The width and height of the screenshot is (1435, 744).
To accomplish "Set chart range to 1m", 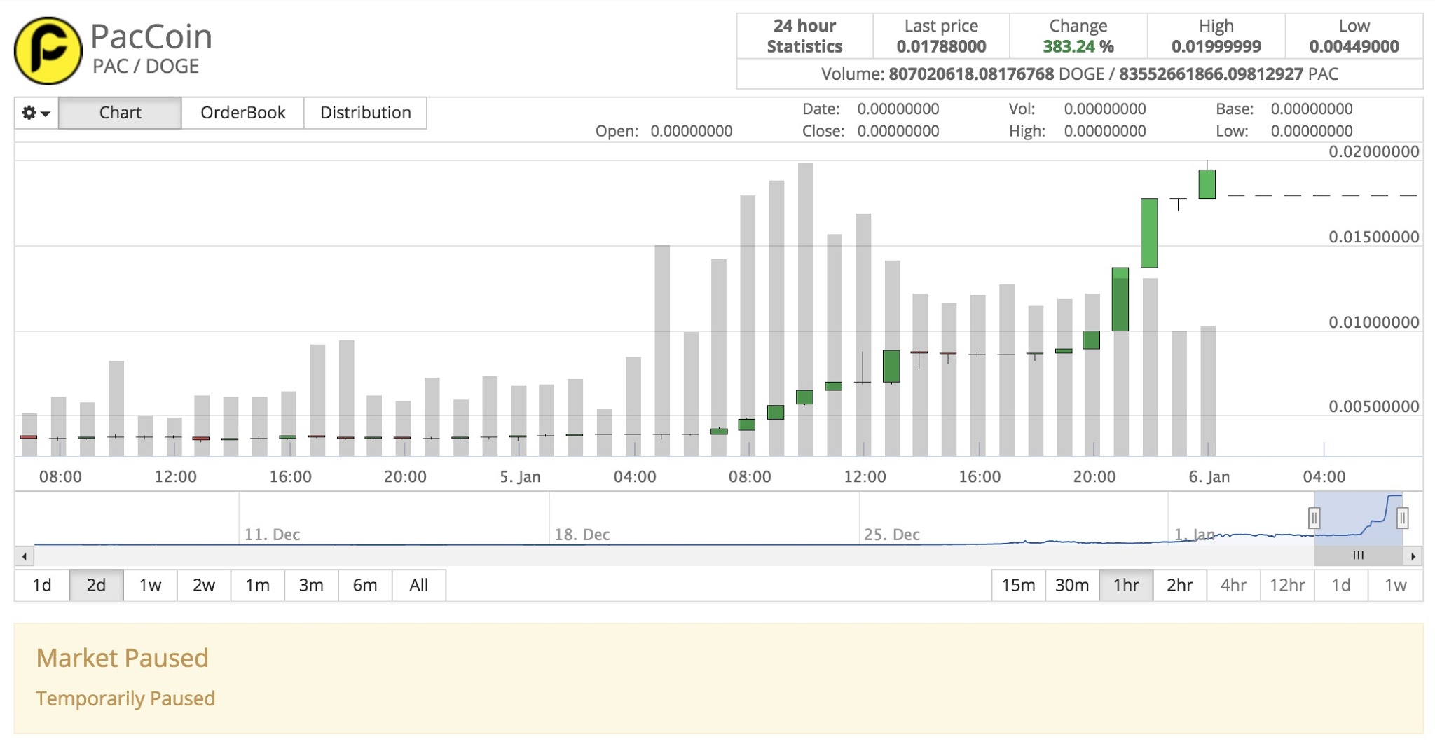I will click(x=257, y=585).
